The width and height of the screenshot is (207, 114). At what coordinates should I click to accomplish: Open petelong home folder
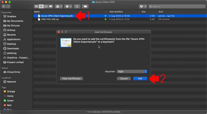pyautogui.click(x=12, y=53)
